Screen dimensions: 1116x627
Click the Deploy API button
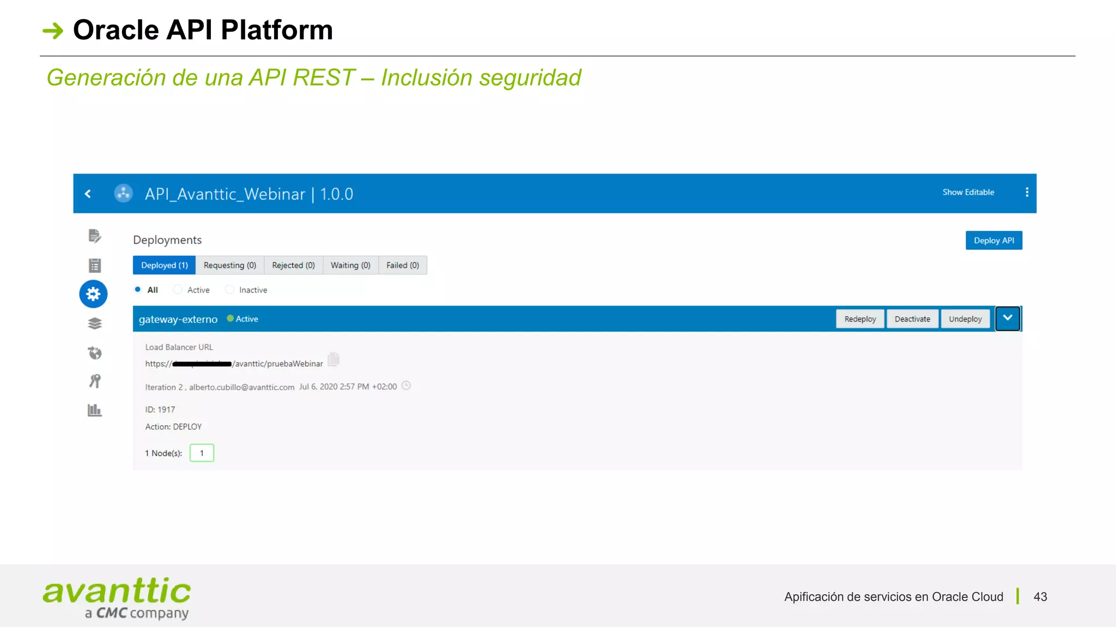[x=994, y=241]
